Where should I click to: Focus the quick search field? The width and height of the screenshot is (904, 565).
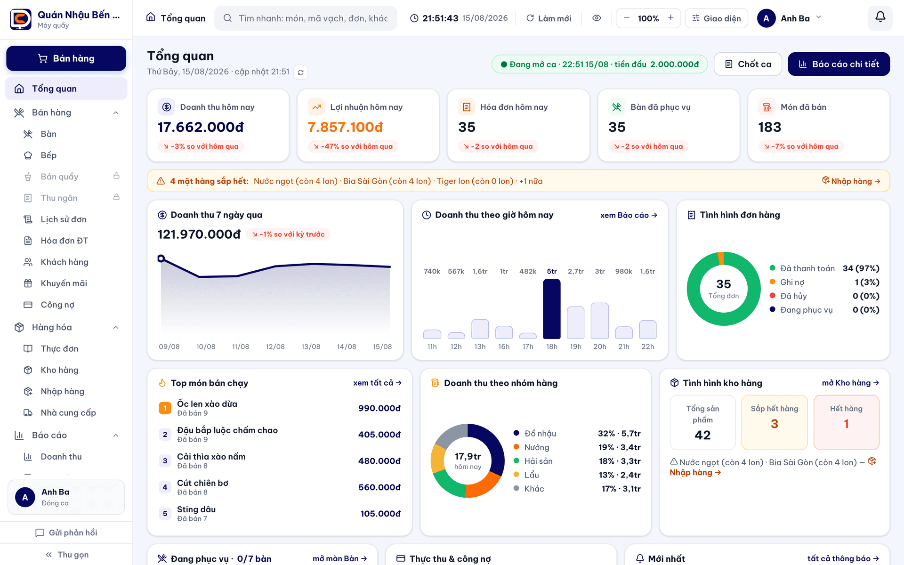click(x=306, y=18)
